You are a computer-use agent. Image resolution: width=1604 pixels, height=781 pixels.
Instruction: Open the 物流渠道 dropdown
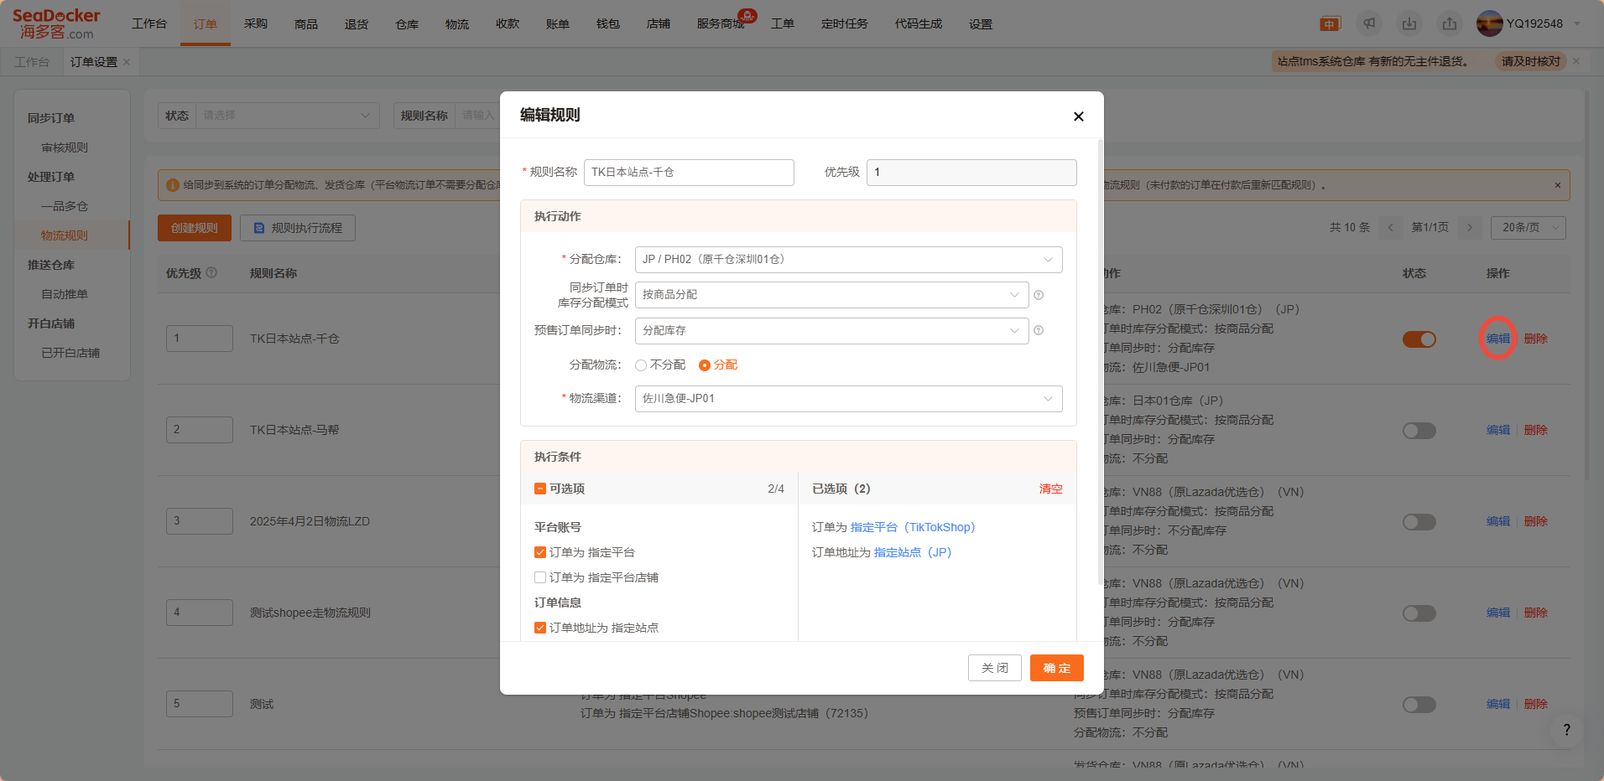tap(848, 399)
